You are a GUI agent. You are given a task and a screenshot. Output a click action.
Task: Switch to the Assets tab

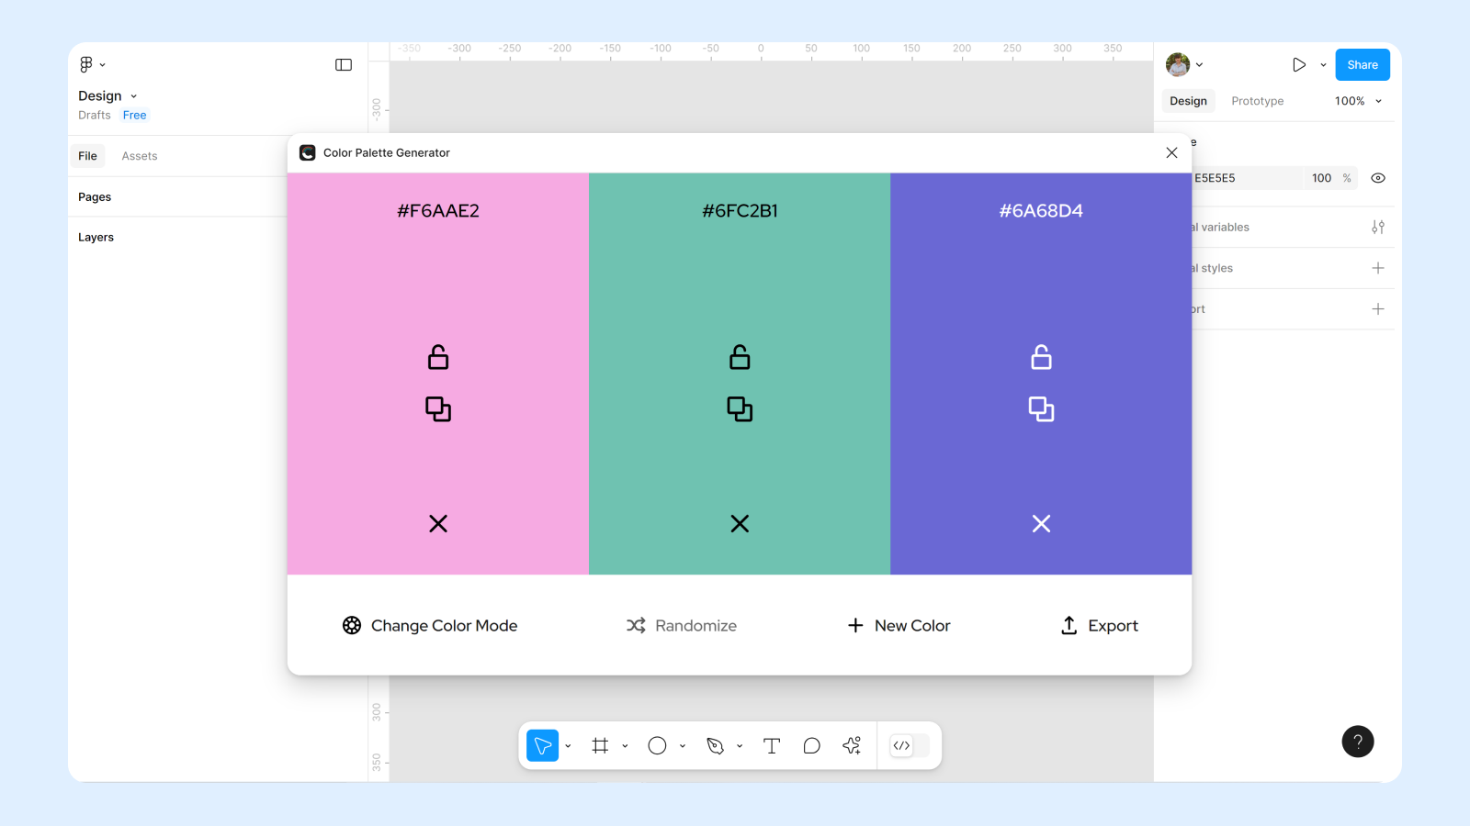pyautogui.click(x=140, y=155)
